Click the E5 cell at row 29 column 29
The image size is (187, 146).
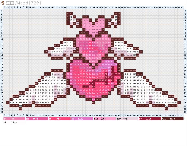pyautogui.click(x=94, y=99)
